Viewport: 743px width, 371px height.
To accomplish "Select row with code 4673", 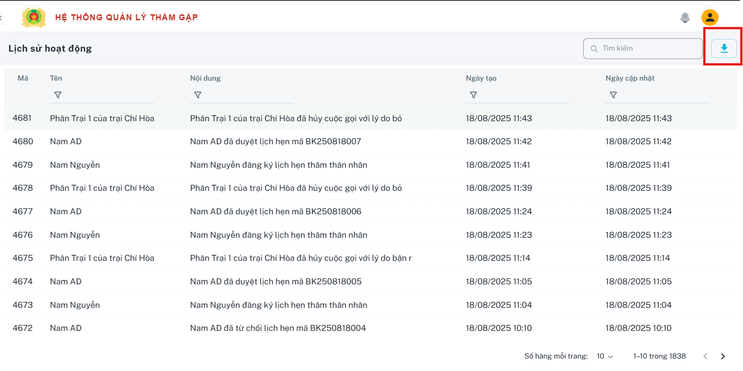I will tap(370, 305).
